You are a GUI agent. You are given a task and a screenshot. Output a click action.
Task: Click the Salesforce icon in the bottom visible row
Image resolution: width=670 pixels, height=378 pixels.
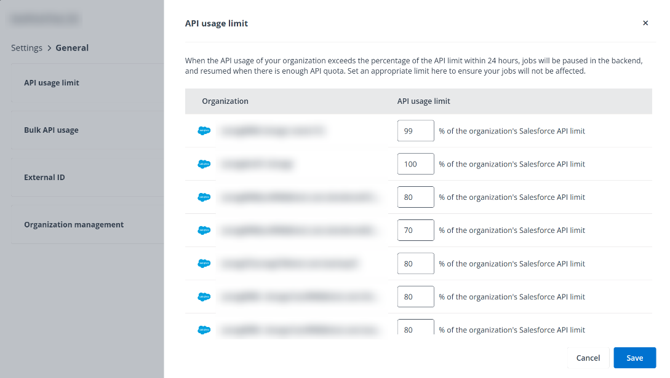point(203,329)
